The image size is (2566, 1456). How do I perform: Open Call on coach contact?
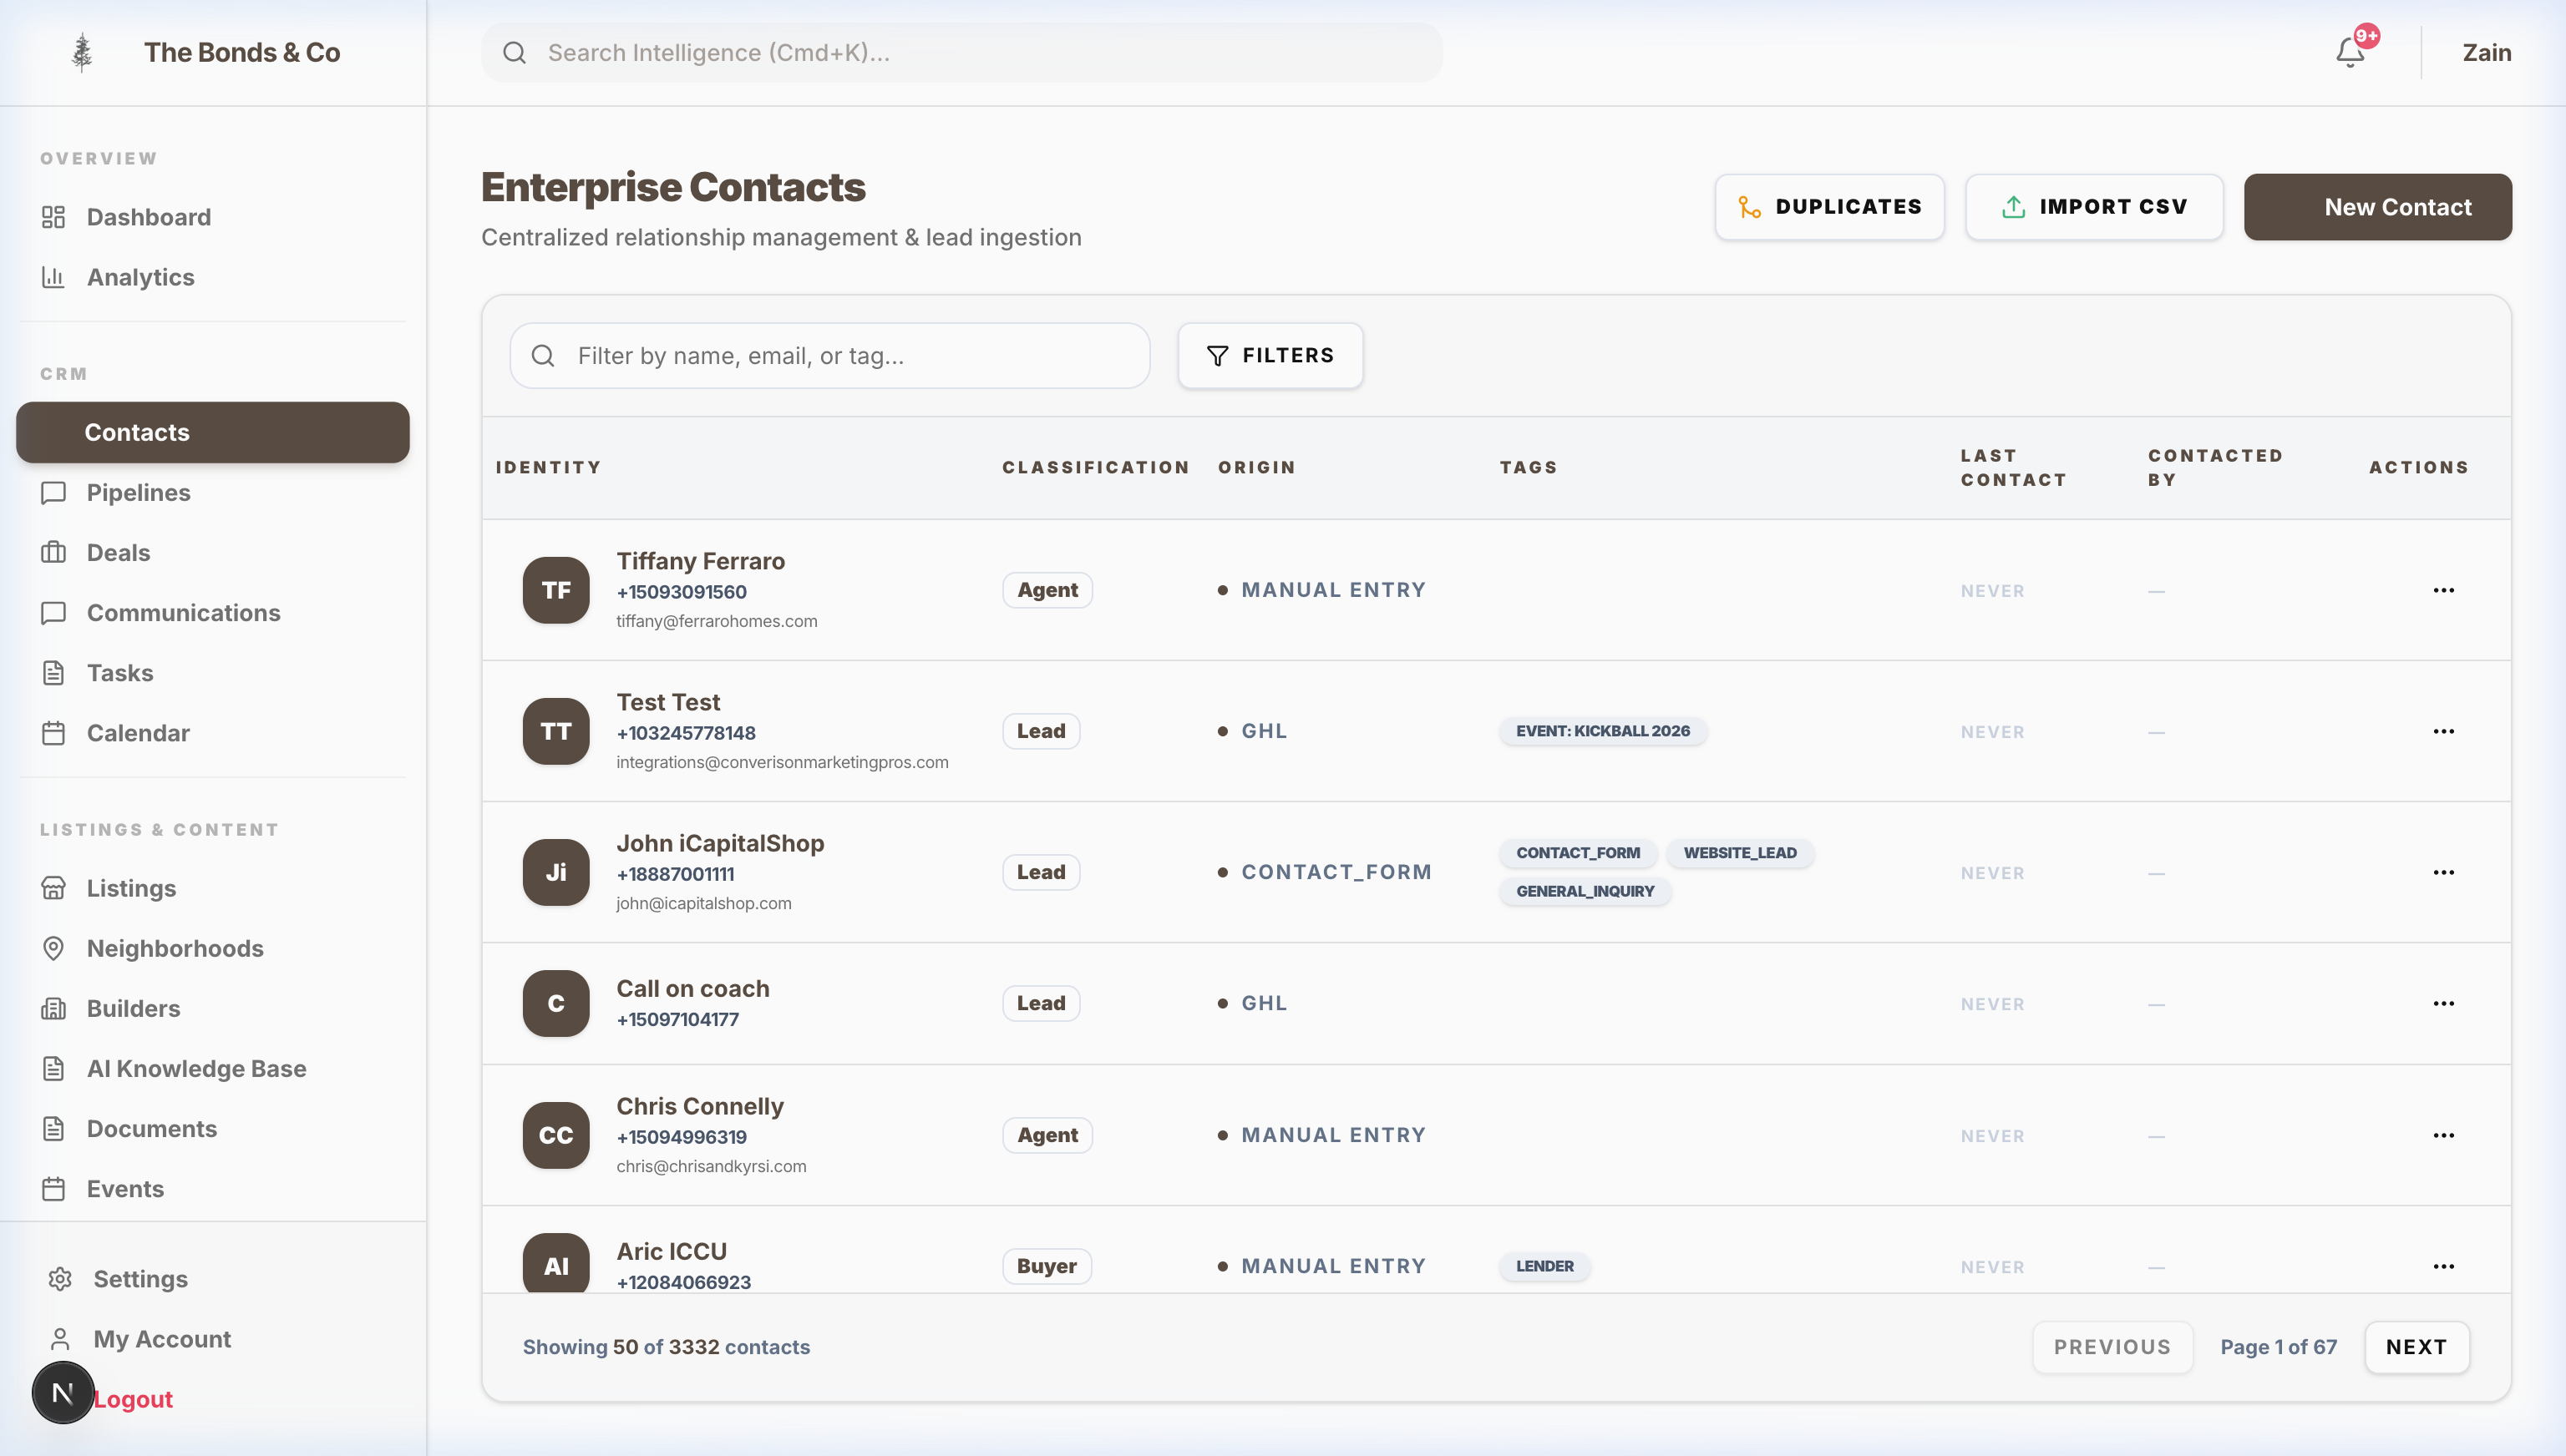pyautogui.click(x=692, y=988)
